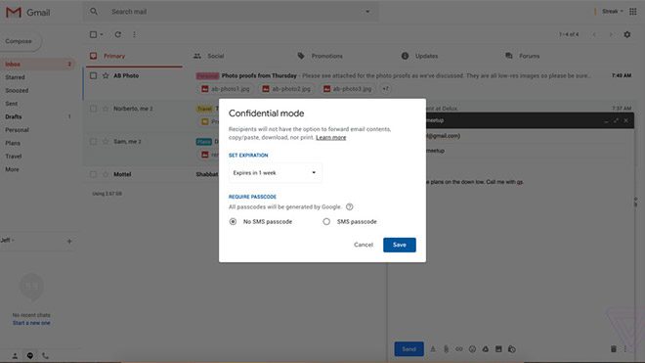
Task: Show the +7 additional attachments
Action: coord(385,89)
